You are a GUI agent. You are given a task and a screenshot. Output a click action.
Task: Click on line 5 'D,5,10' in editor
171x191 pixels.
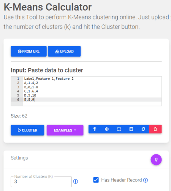coord(30,95)
